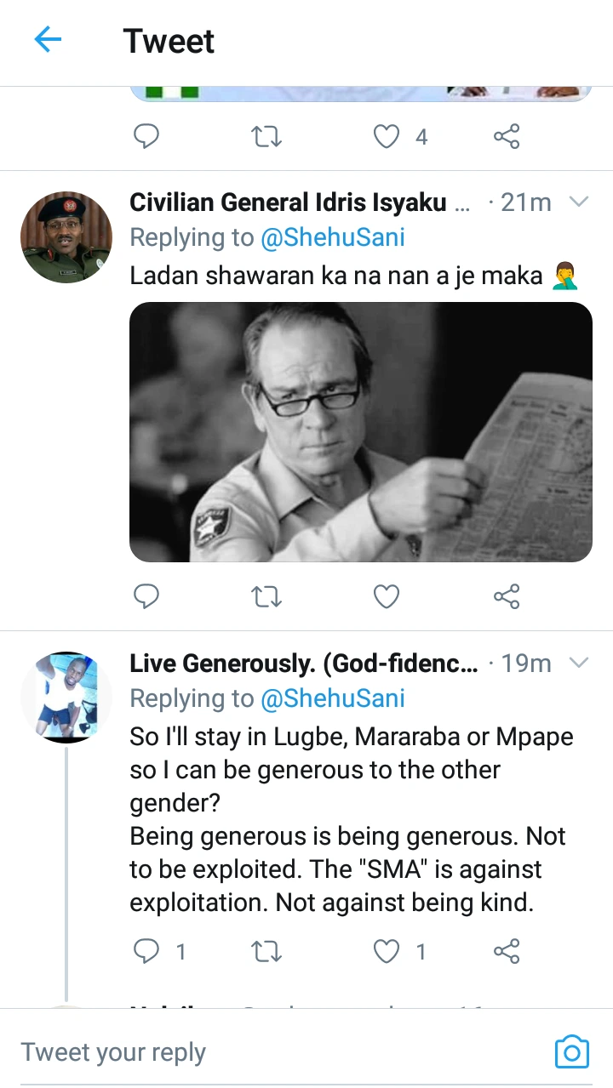613x1088 pixels.
Task: Reply to the Live Generously tweet
Action: coord(147,951)
